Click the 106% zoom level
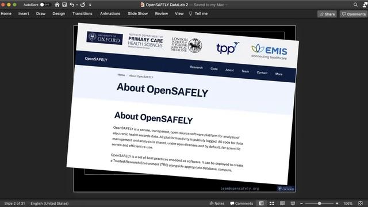The width and height of the screenshot is (368, 207). [348, 204]
